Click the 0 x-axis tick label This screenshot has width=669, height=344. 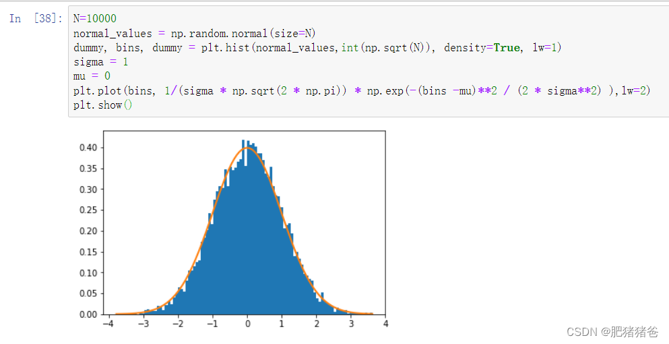click(x=247, y=324)
